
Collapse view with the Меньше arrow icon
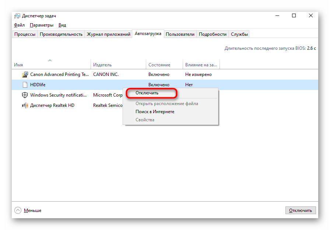[x=18, y=210]
